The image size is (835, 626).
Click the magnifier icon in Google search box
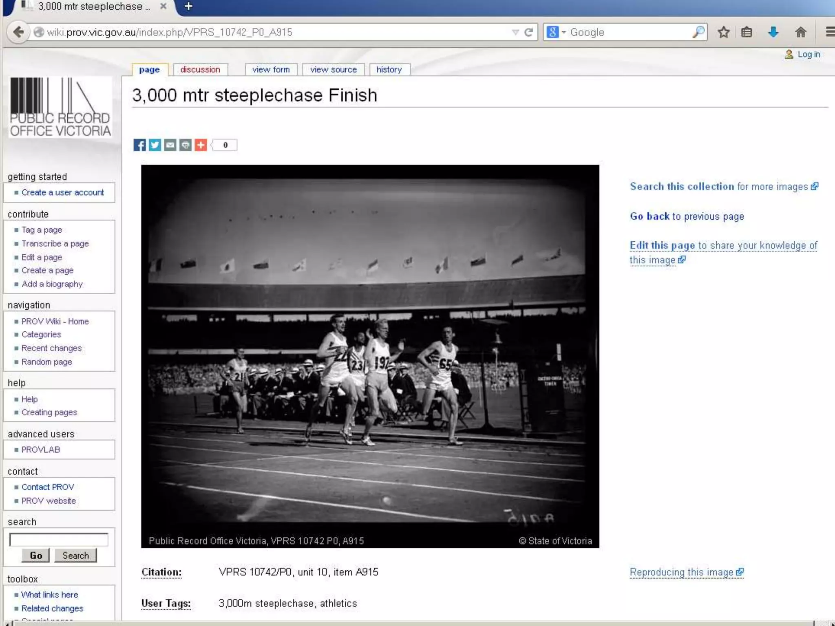pos(698,32)
